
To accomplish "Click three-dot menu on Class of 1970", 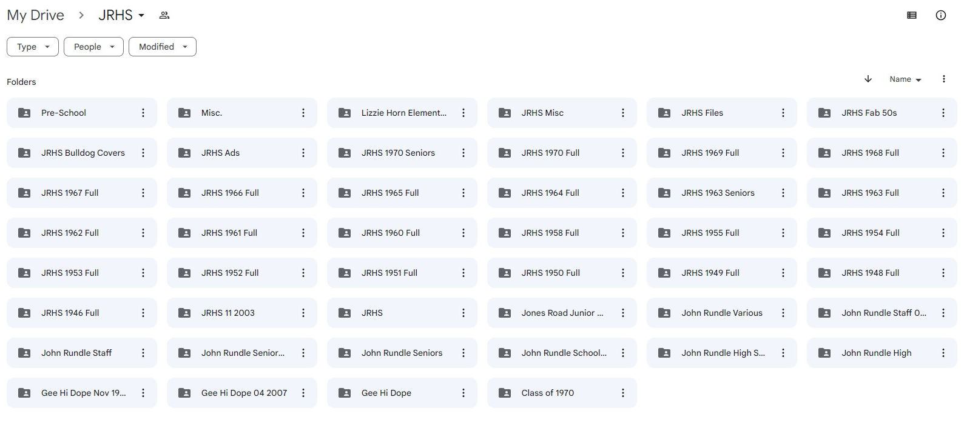I will click(622, 393).
